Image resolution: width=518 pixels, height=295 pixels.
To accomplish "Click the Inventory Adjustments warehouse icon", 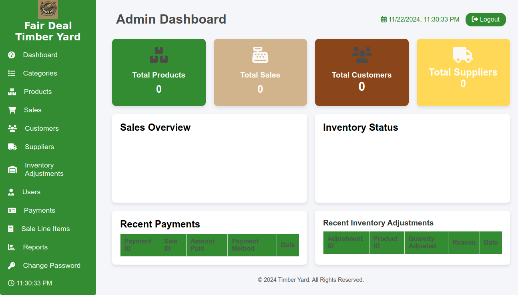I will coord(12,169).
